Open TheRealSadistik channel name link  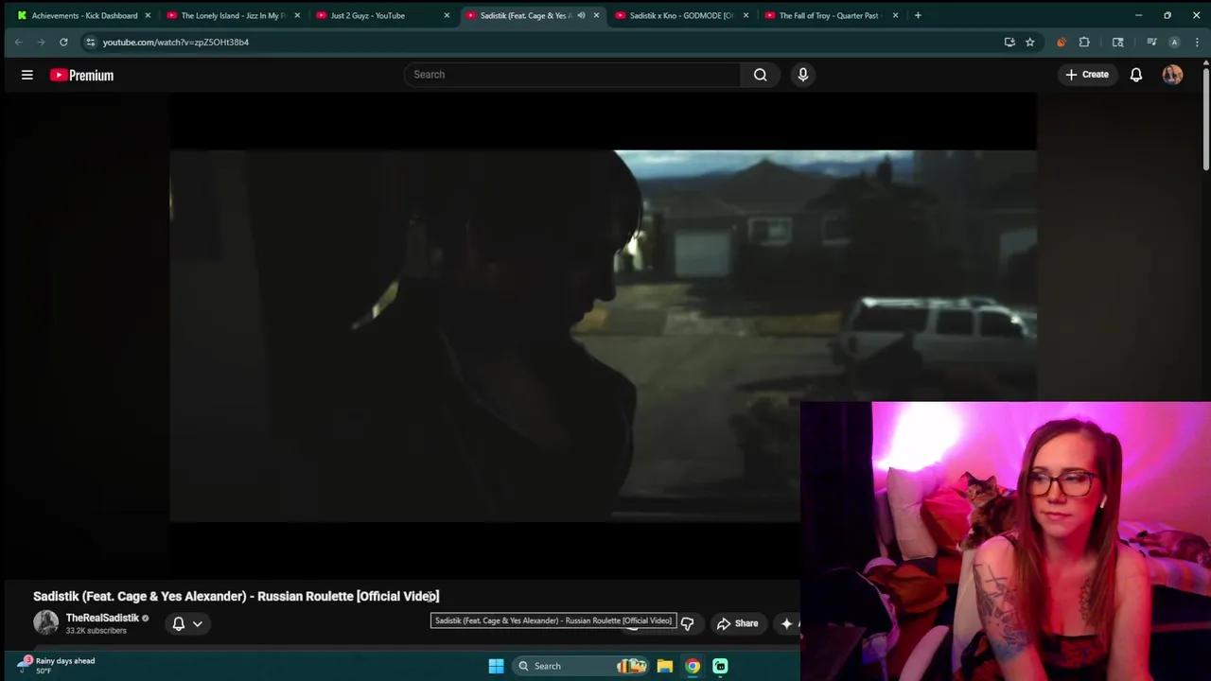(102, 618)
